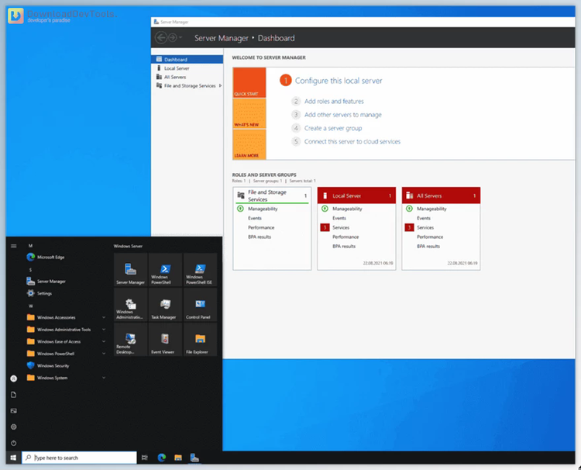581x470 pixels.
Task: Open Events in File and Storage tile
Action: tap(255, 218)
